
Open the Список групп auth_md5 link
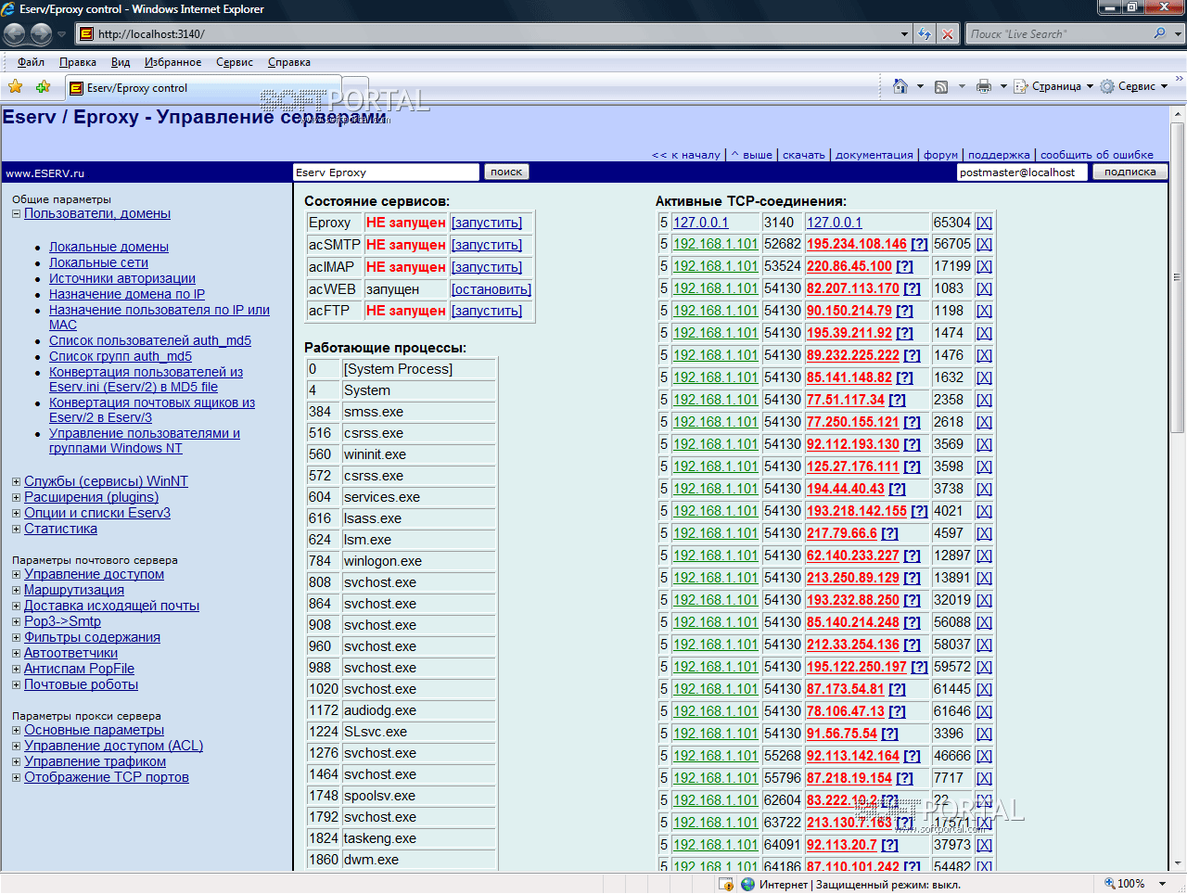click(x=121, y=356)
